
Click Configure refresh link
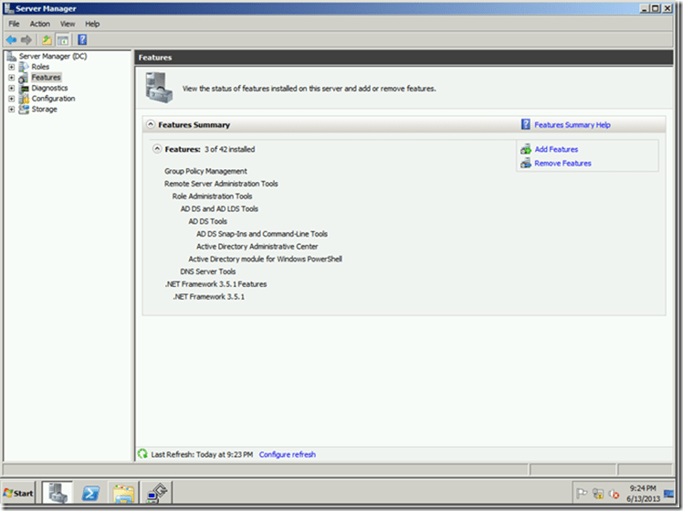click(x=287, y=454)
